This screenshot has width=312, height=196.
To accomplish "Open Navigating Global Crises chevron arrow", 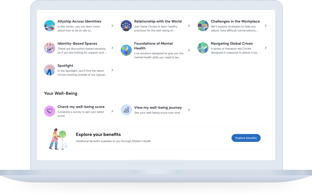I will [x=266, y=48].
